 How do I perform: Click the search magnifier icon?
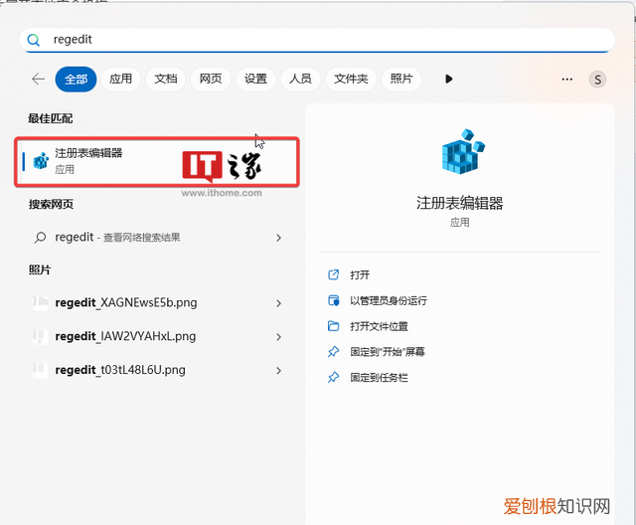33,40
